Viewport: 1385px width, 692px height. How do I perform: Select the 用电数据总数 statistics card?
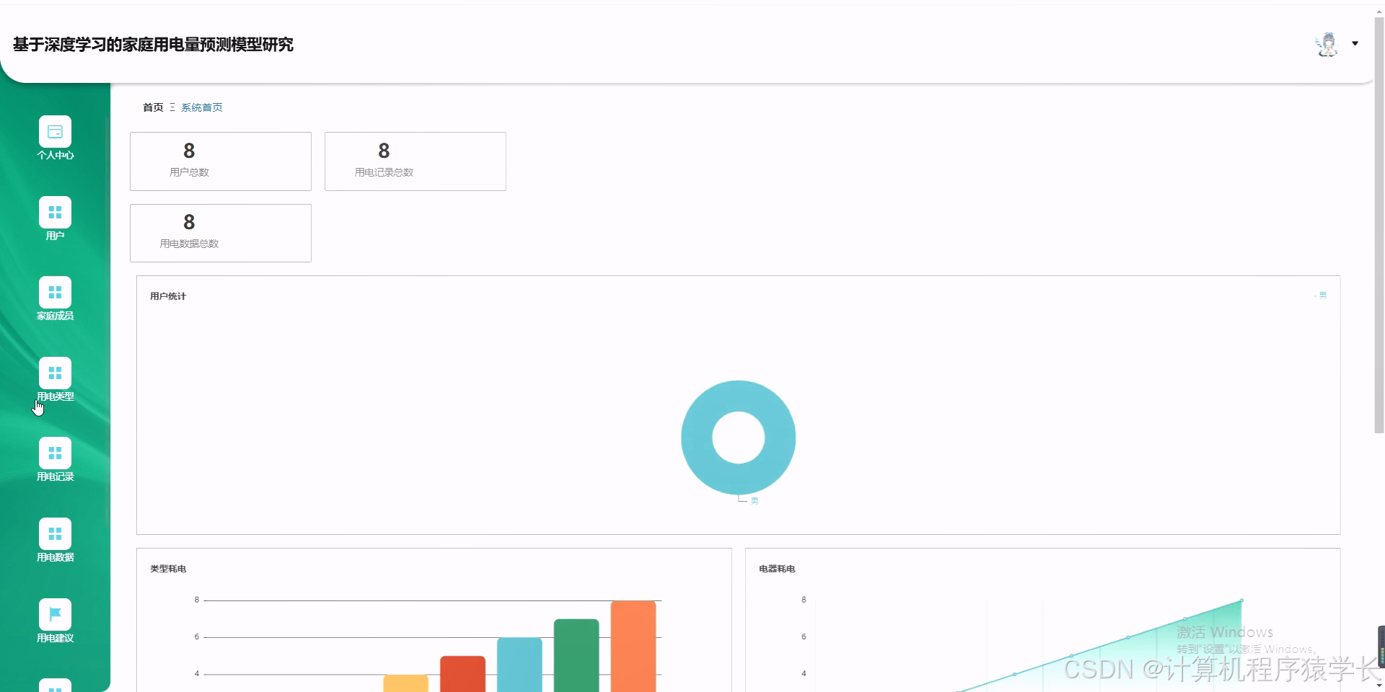(x=221, y=233)
